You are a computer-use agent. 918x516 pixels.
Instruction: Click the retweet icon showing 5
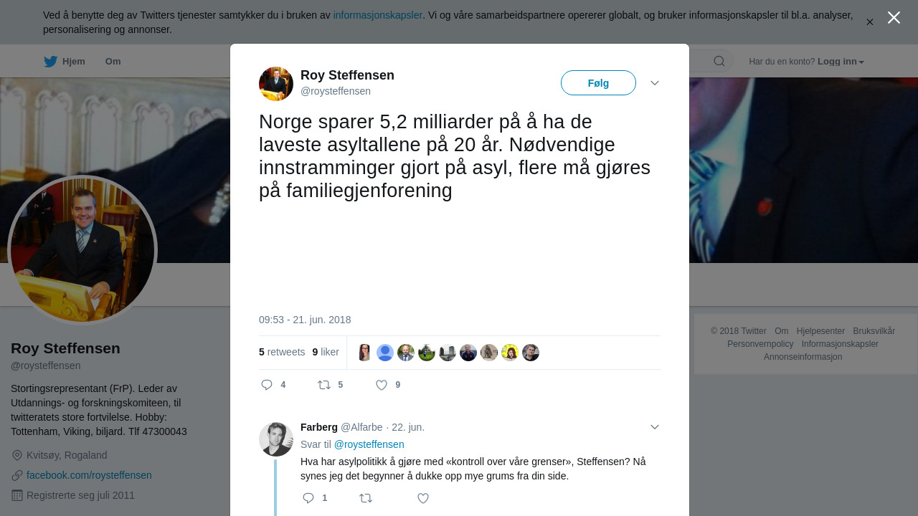click(x=324, y=385)
